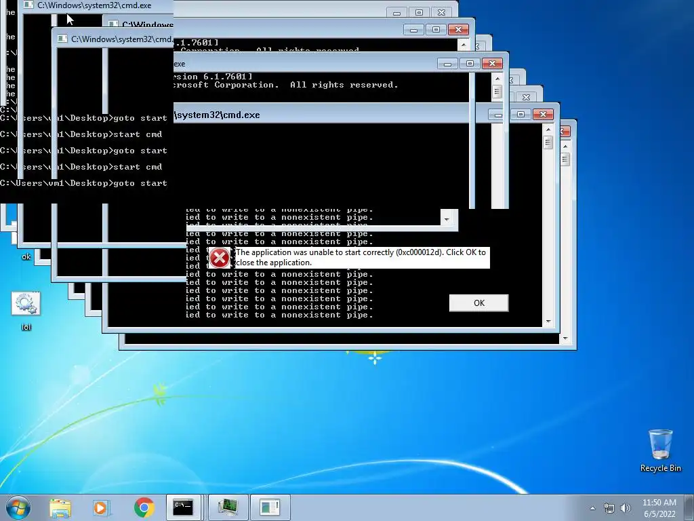Open the computer monitor taskbar button
Screen dimensions: 694x521
click(228, 507)
